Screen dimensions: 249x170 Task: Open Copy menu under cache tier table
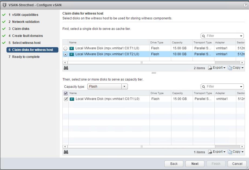tap(235, 68)
